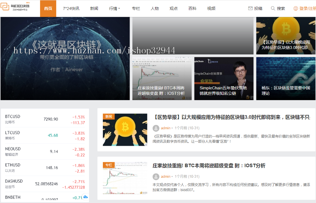316x203 pixels.
Task: Click the DASH price 52.08568246
Action: (47, 184)
